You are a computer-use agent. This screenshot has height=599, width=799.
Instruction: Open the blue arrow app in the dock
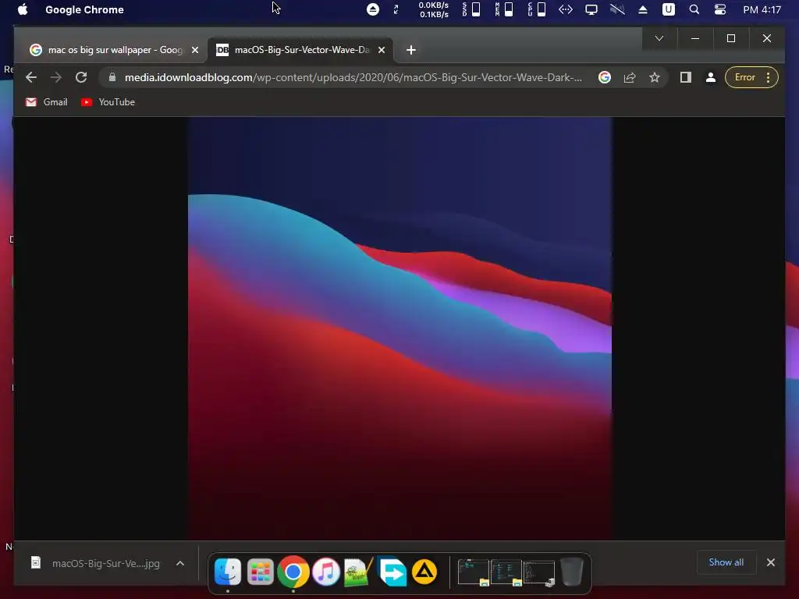(x=392, y=572)
